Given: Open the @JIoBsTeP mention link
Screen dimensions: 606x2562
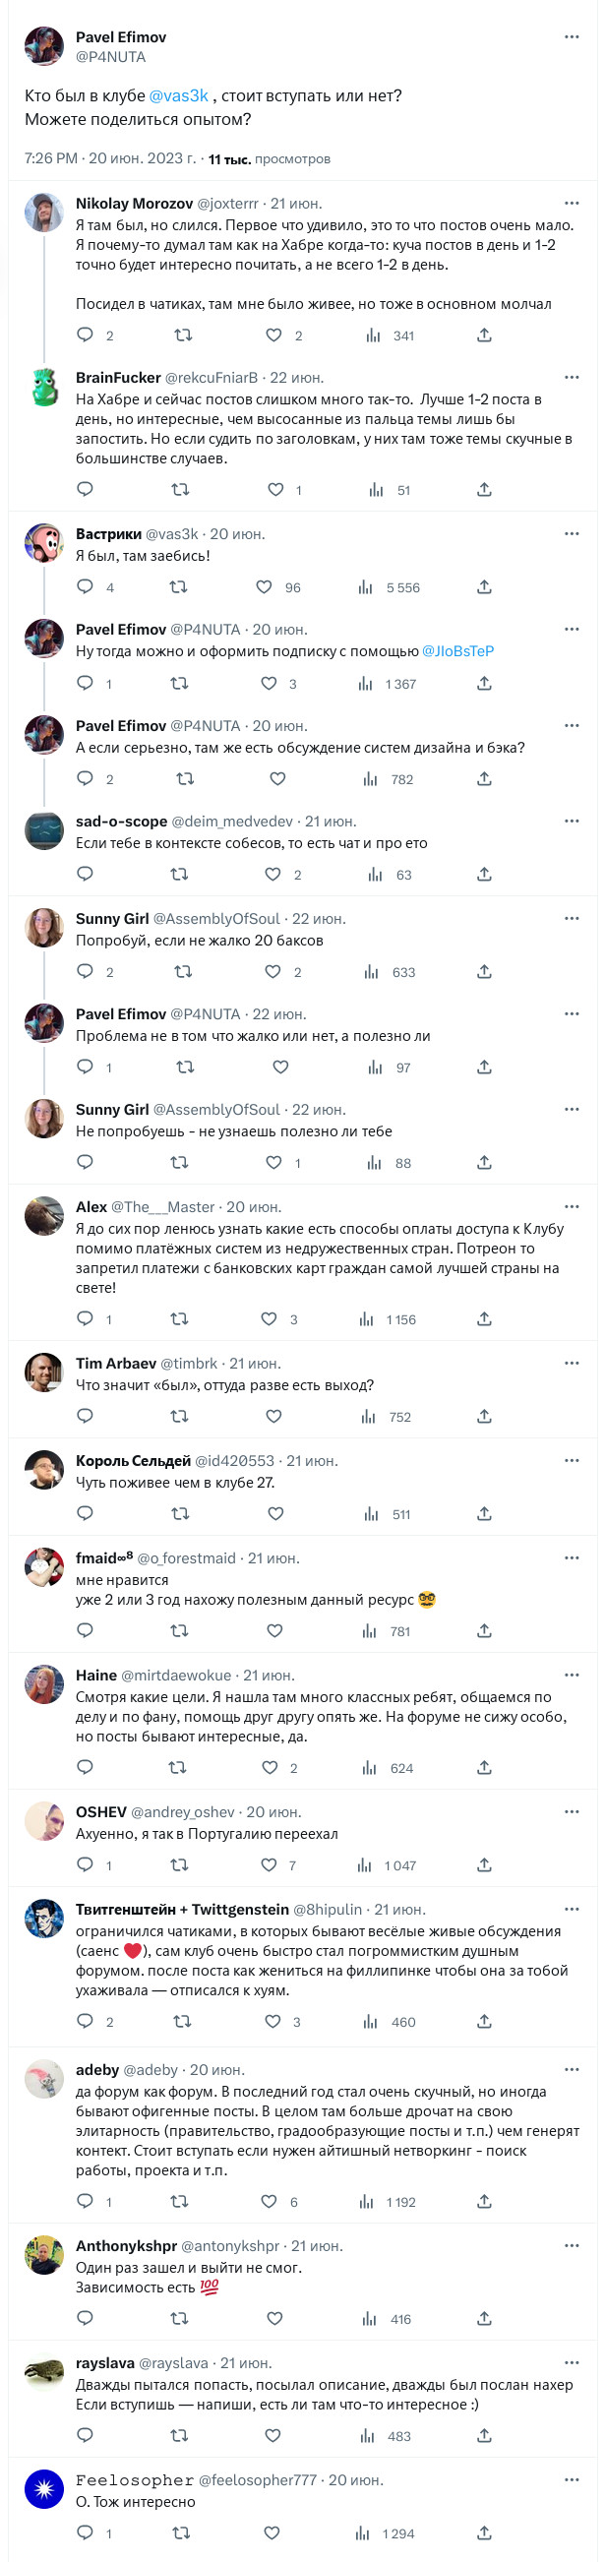Looking at the screenshot, I should coord(457,651).
